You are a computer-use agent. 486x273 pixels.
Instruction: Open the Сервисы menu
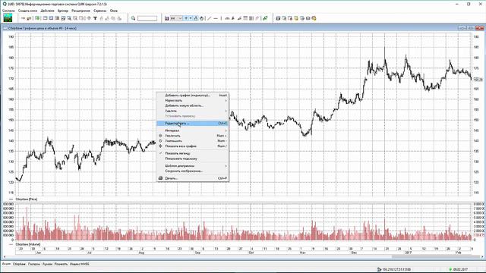pos(99,11)
